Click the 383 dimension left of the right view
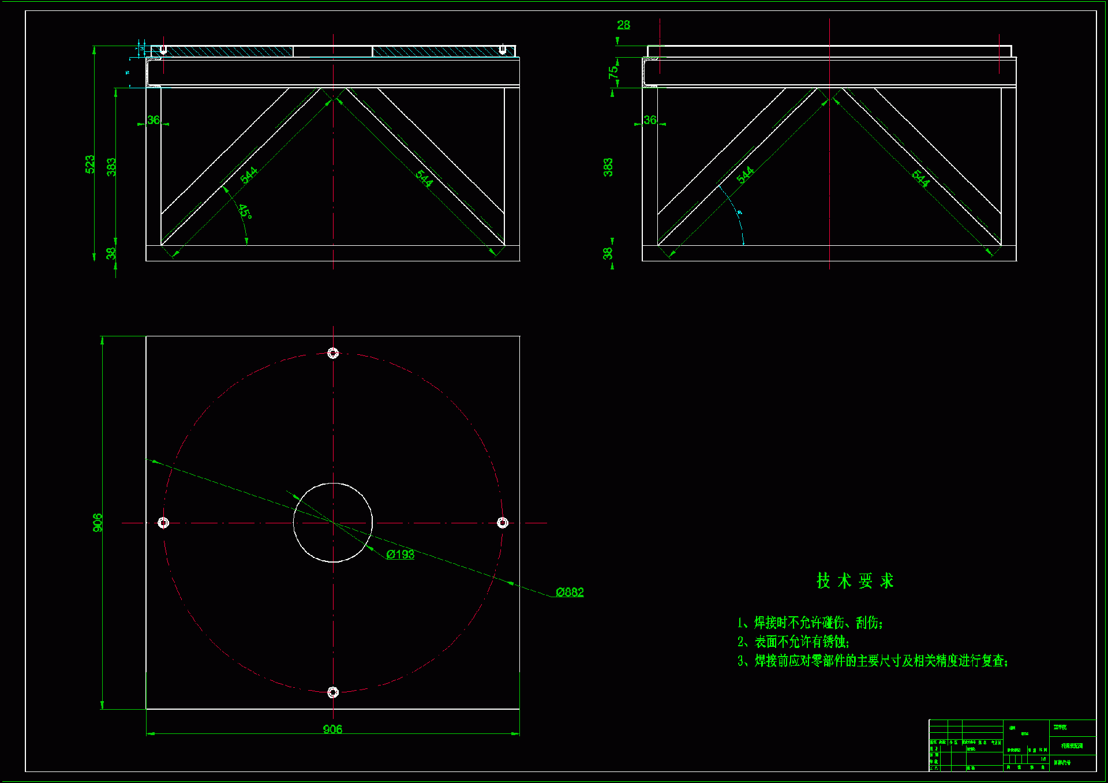1108x783 pixels. (607, 167)
